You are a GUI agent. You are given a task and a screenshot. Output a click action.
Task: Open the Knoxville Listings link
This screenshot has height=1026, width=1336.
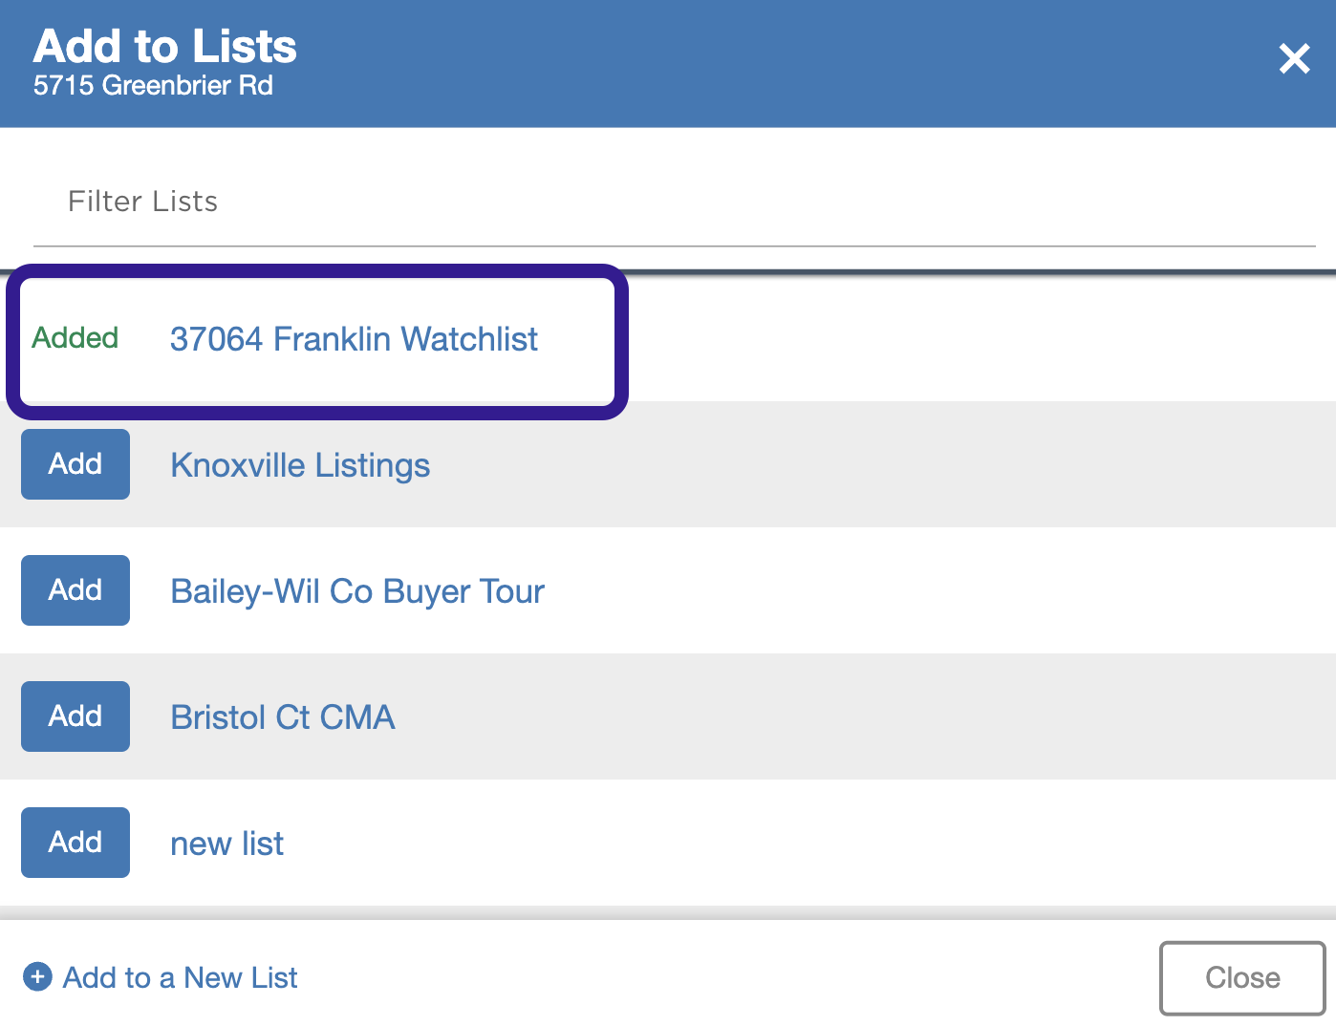(x=300, y=465)
